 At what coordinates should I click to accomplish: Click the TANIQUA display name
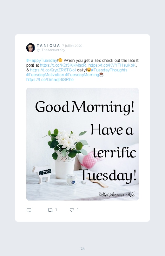[x=48, y=46]
